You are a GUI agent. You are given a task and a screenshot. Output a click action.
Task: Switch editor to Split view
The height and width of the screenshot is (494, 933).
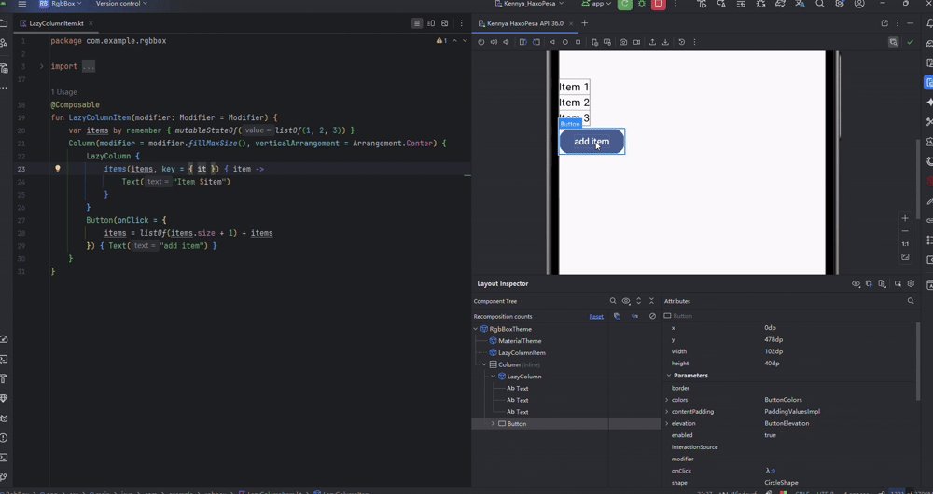click(x=431, y=24)
